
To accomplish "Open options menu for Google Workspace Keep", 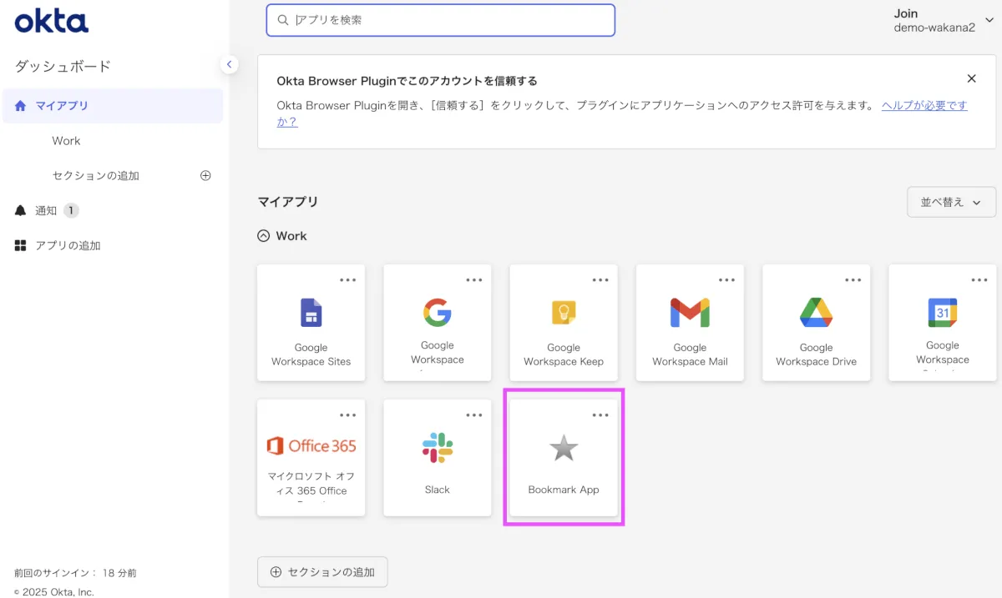I will point(600,280).
